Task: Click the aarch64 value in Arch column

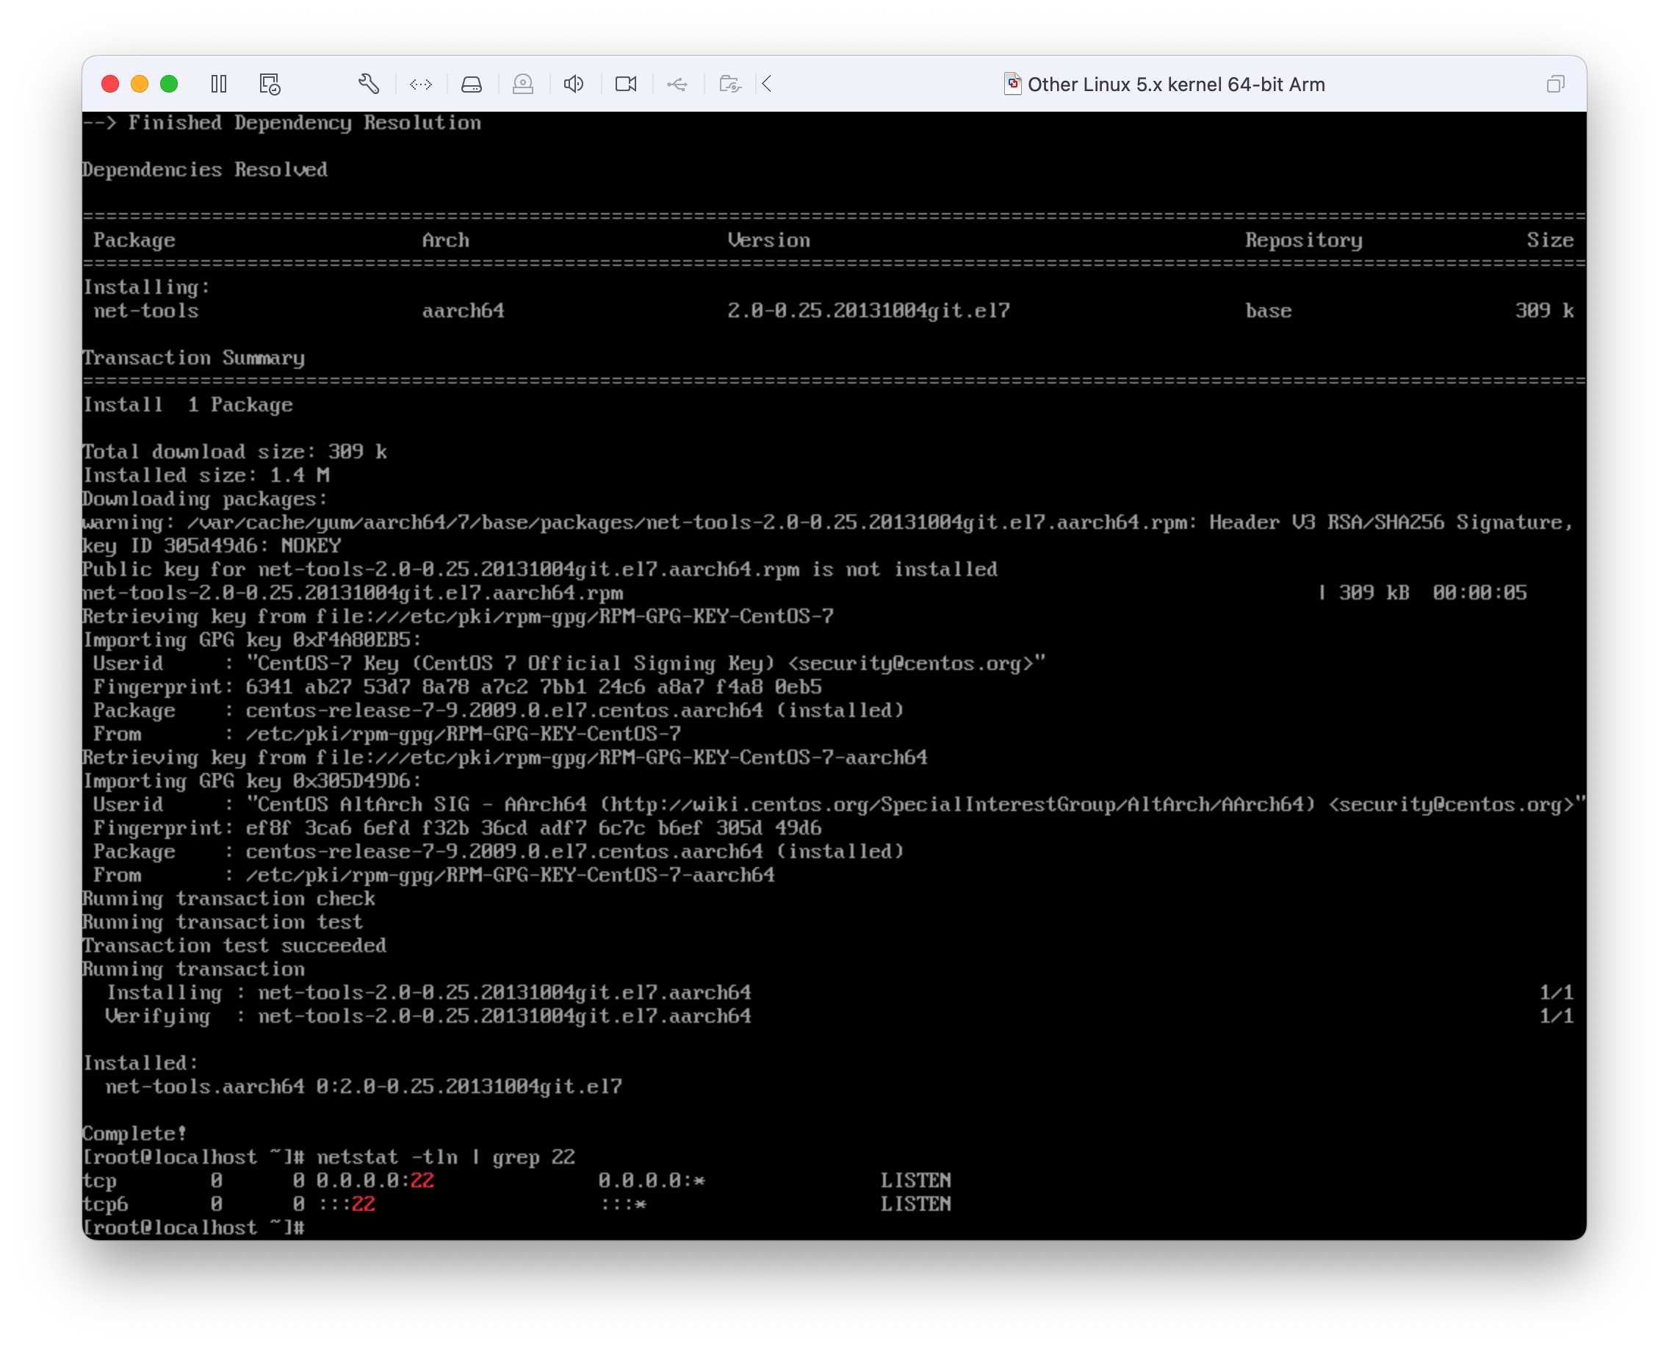Action: point(463,311)
